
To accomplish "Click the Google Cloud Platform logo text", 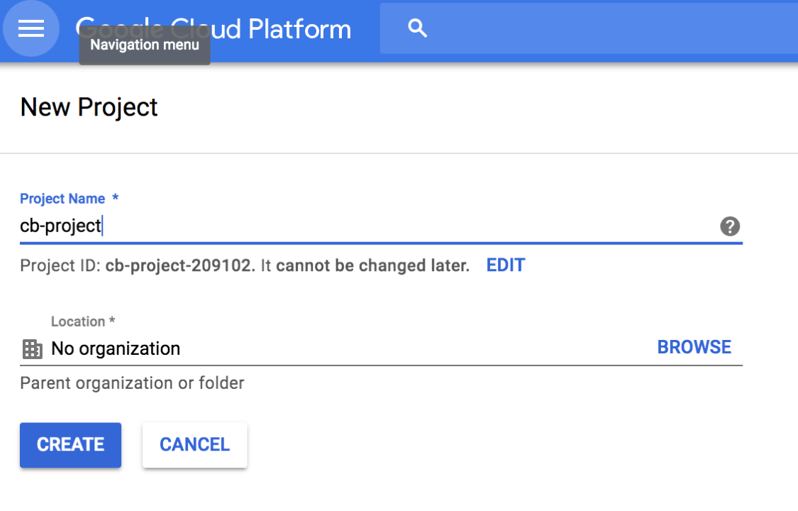I will click(x=214, y=28).
